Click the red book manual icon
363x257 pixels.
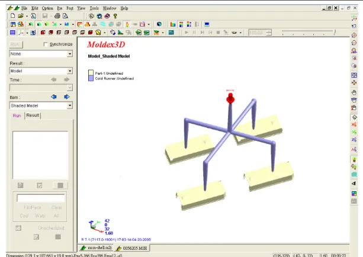tap(107, 16)
